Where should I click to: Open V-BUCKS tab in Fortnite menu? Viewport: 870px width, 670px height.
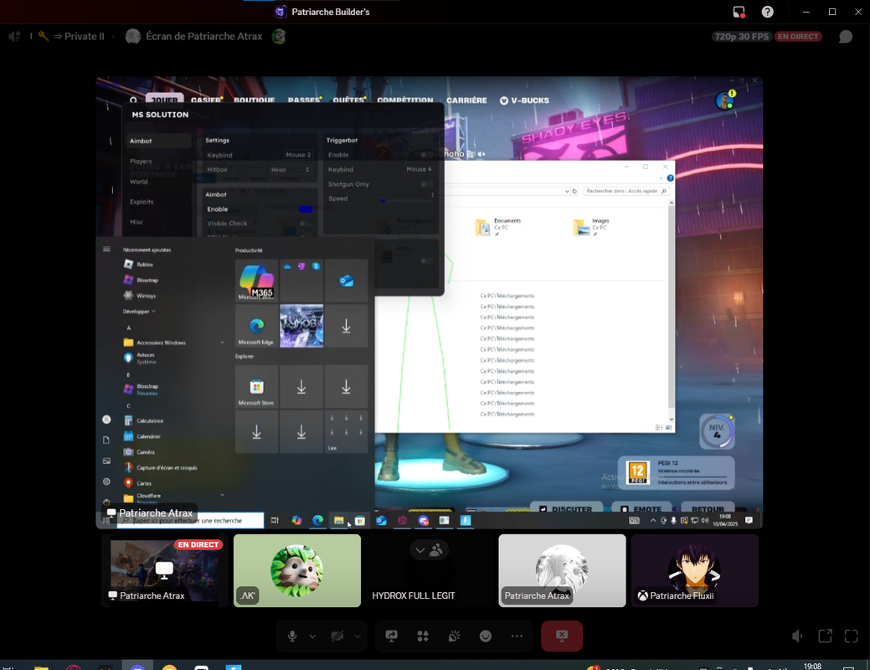pyautogui.click(x=524, y=100)
